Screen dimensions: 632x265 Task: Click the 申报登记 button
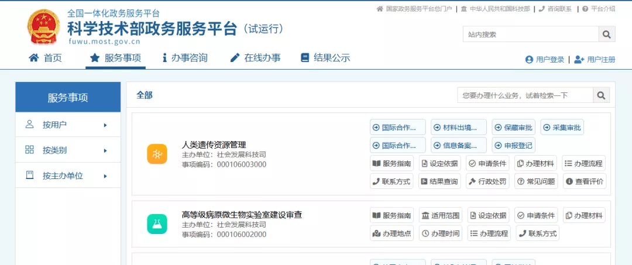(514, 145)
